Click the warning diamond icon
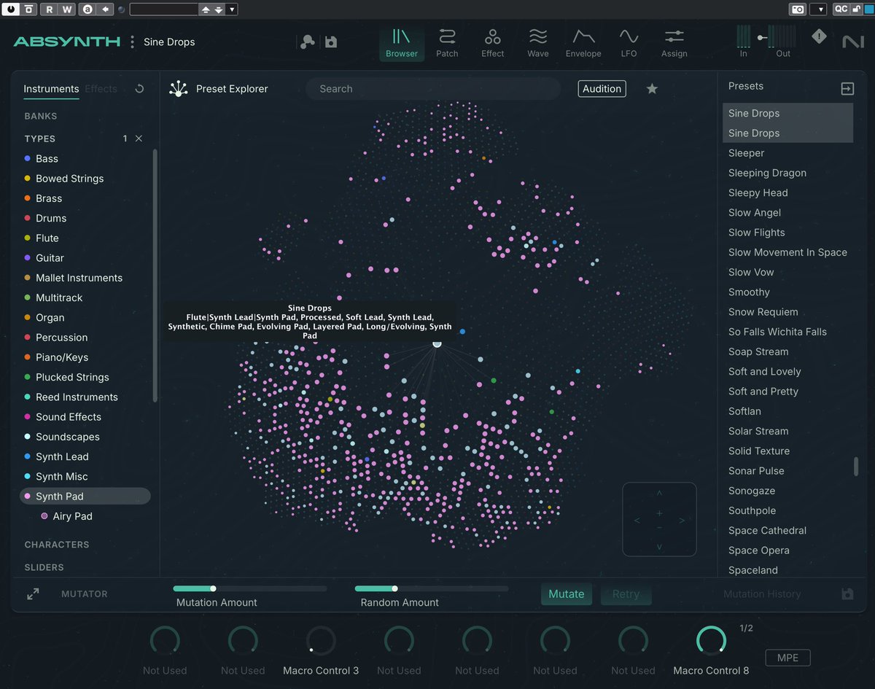Image resolution: width=875 pixels, height=689 pixels. click(x=819, y=36)
